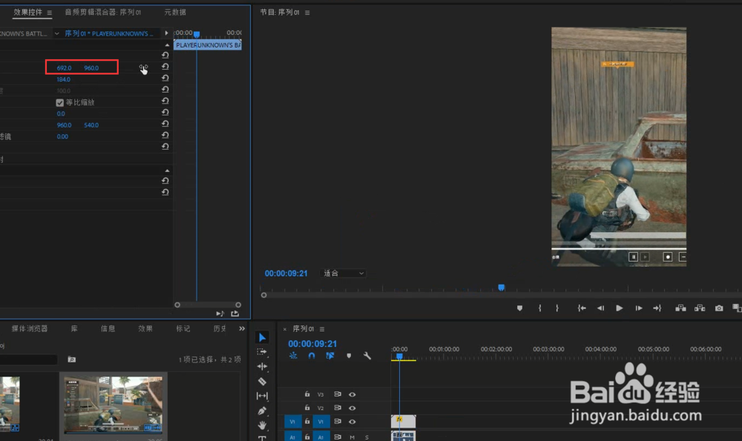742x441 pixels.
Task: Open the 媒体浏览器 tab
Action: (30, 328)
